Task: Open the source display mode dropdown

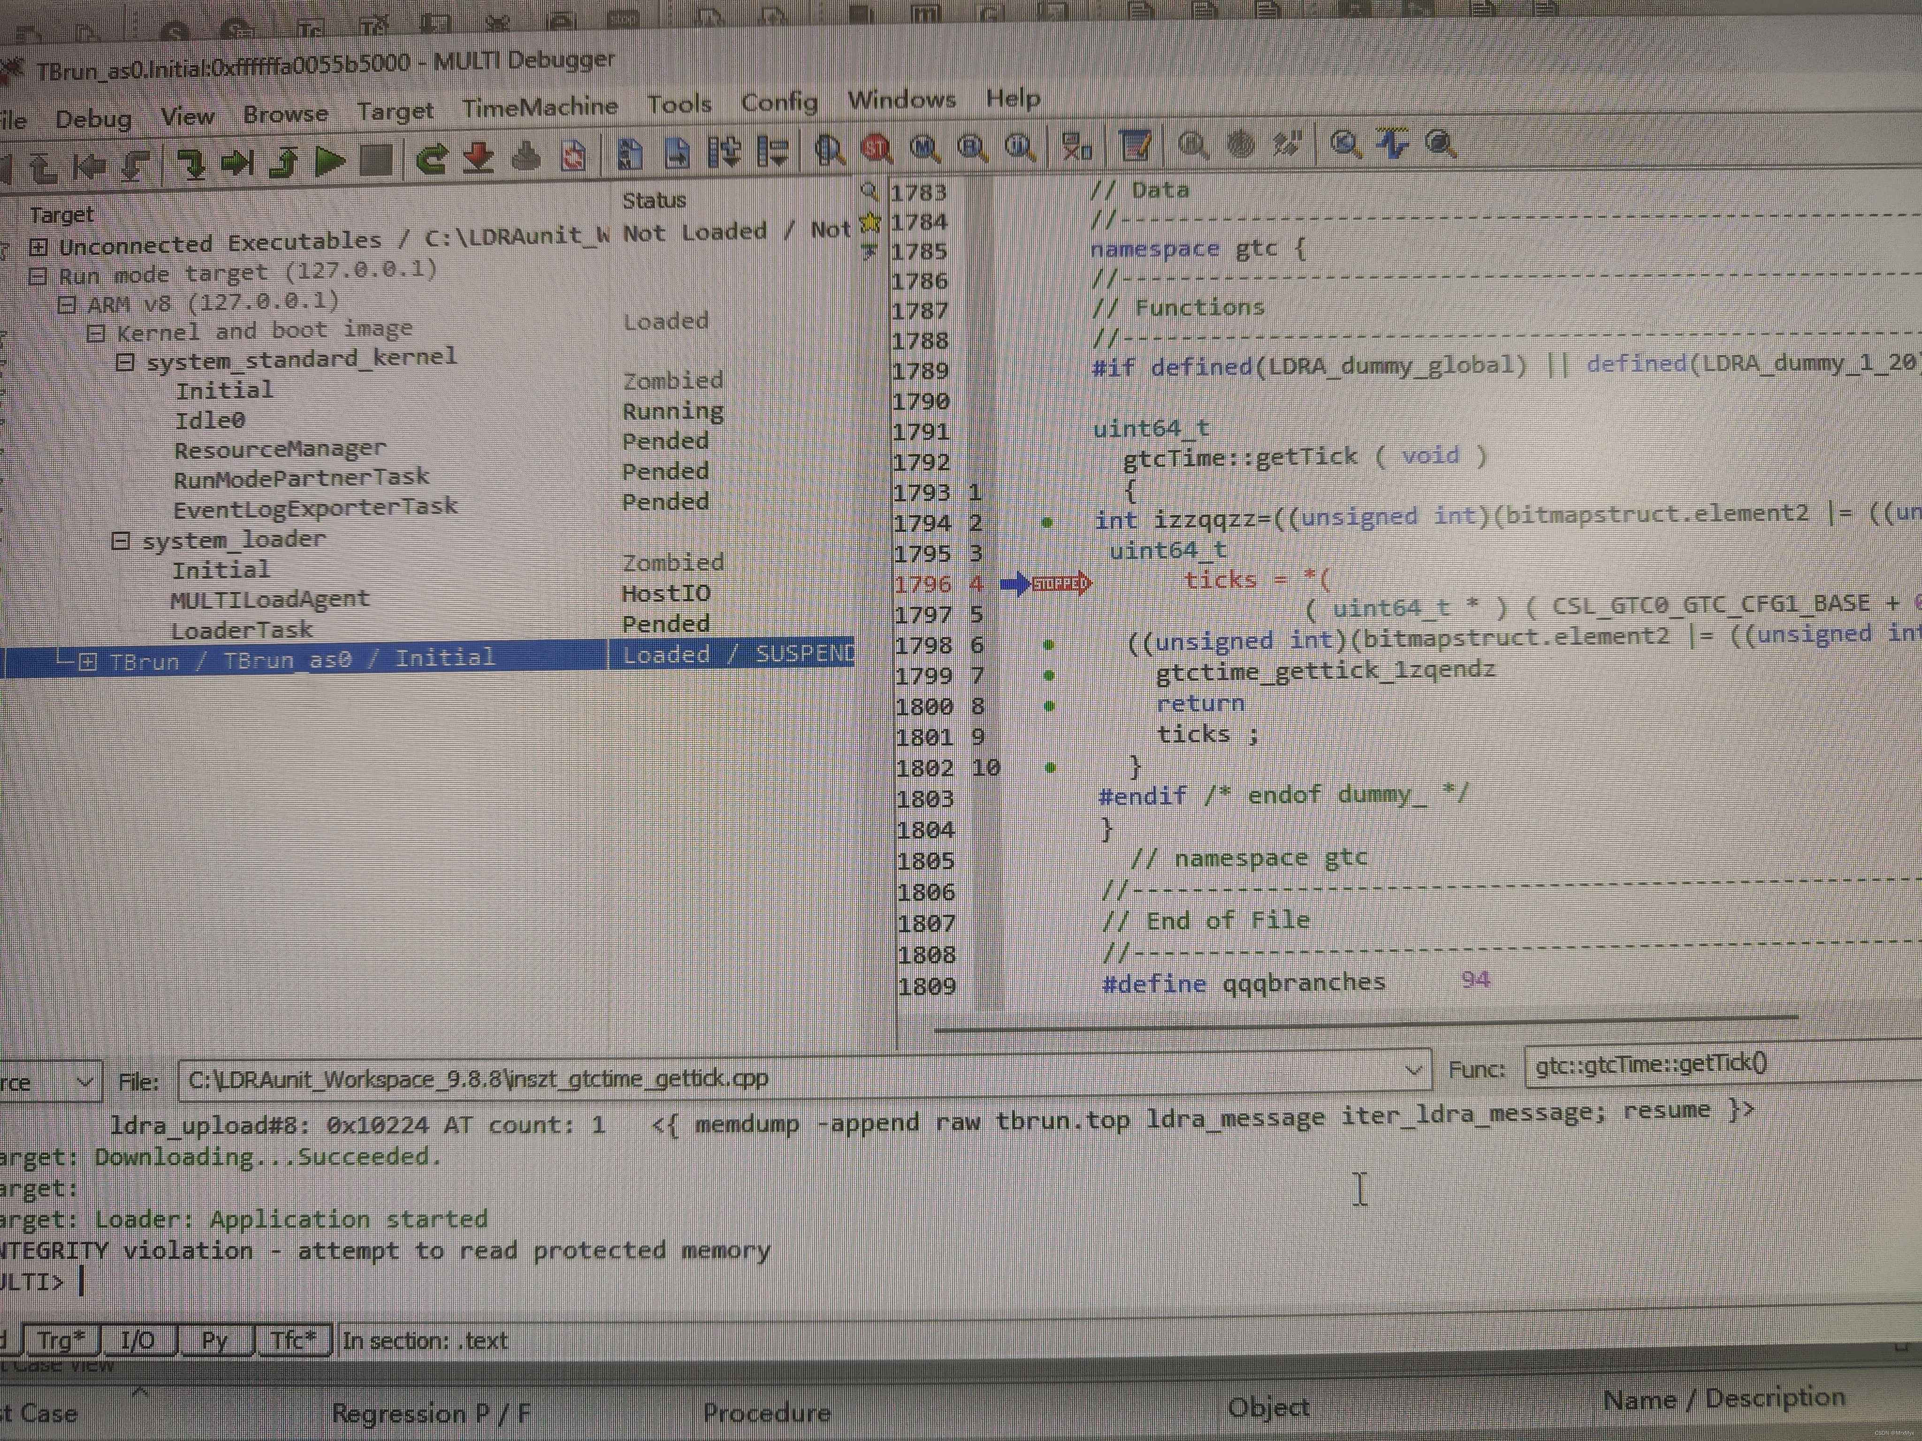Action: coord(84,1082)
